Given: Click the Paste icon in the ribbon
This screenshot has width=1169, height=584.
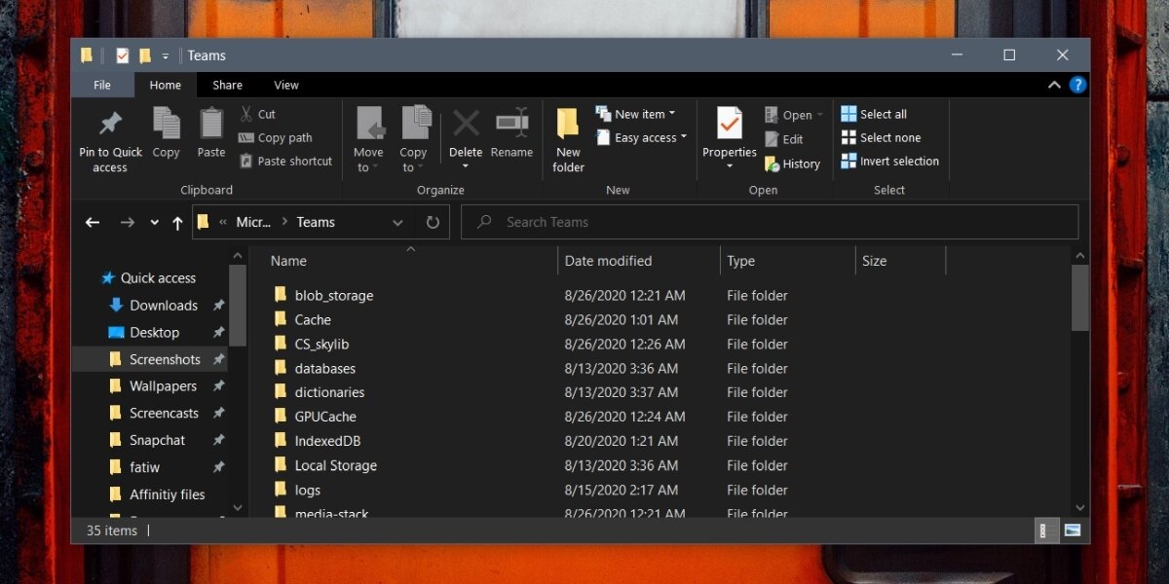Looking at the screenshot, I should pos(211,125).
